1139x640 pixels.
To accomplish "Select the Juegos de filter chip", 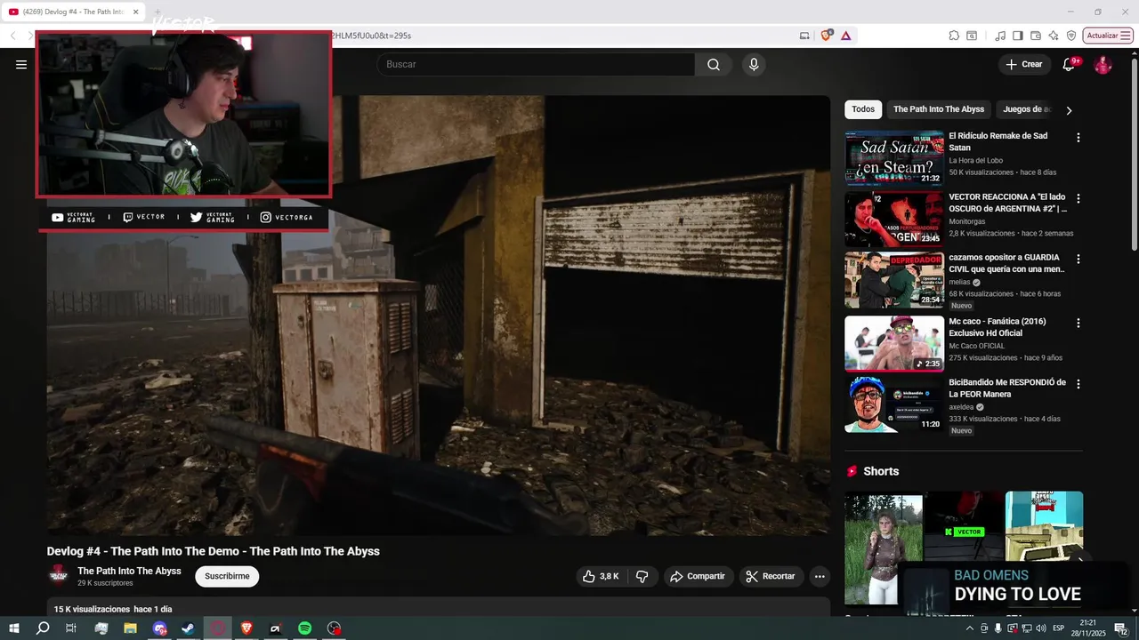I will click(x=1027, y=109).
